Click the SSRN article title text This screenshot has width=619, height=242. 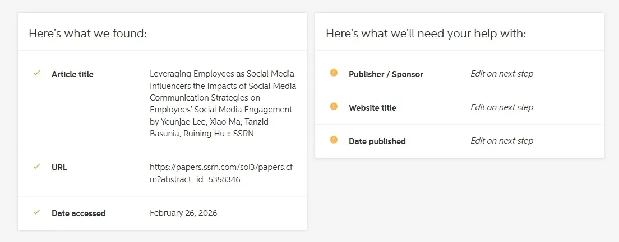(223, 104)
